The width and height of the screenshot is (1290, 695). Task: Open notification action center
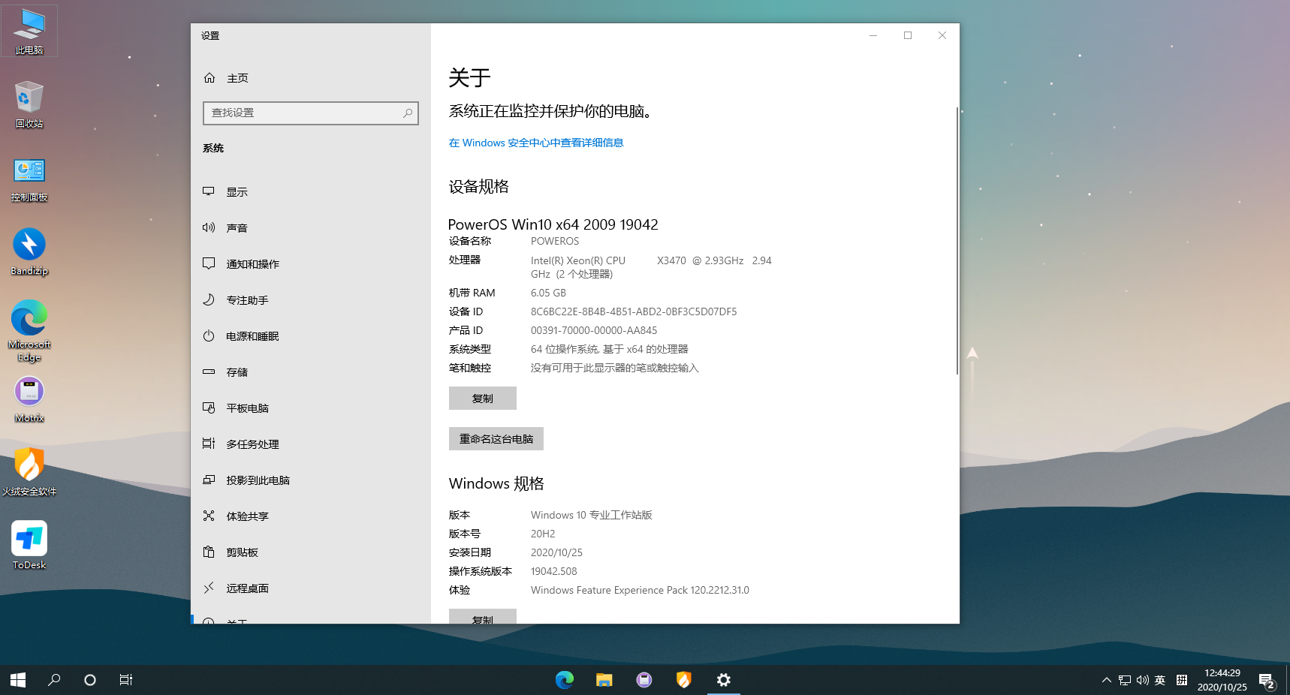coord(1267,681)
